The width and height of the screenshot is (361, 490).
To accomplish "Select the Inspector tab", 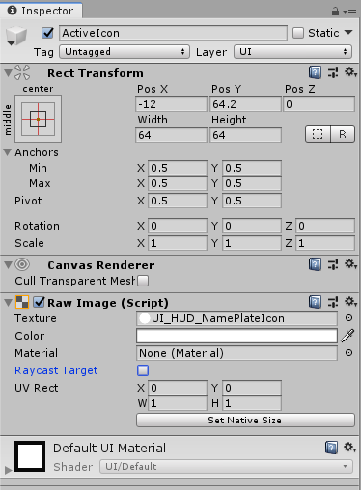I will (x=42, y=11).
